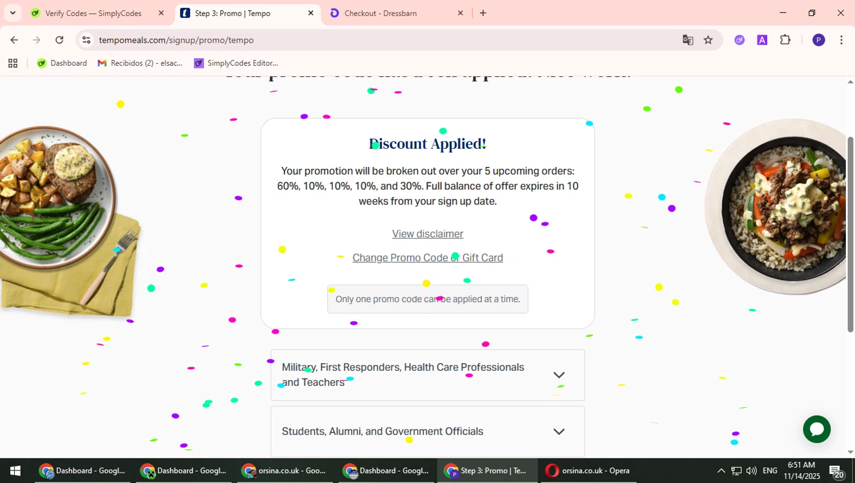Open the notification center icon
Screen dimensions: 855x483
837,472
